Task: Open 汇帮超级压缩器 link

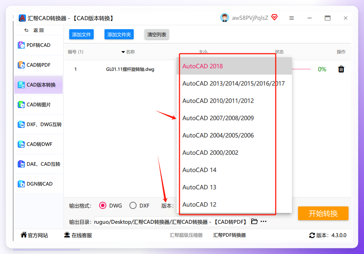Action: coord(186,235)
